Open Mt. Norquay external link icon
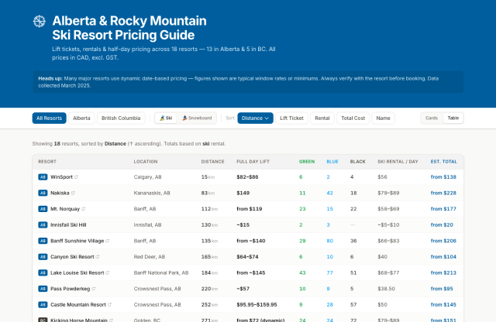The width and height of the screenshot is (496, 322). click(84, 209)
